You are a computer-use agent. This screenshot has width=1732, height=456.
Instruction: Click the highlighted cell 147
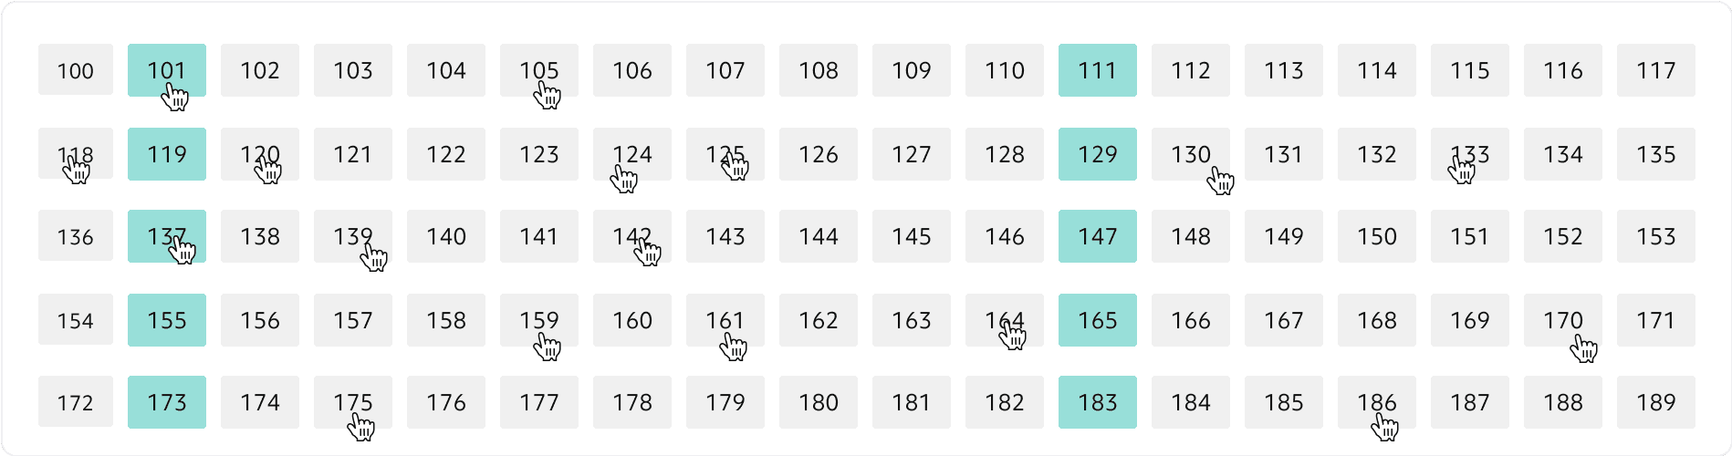click(1097, 236)
